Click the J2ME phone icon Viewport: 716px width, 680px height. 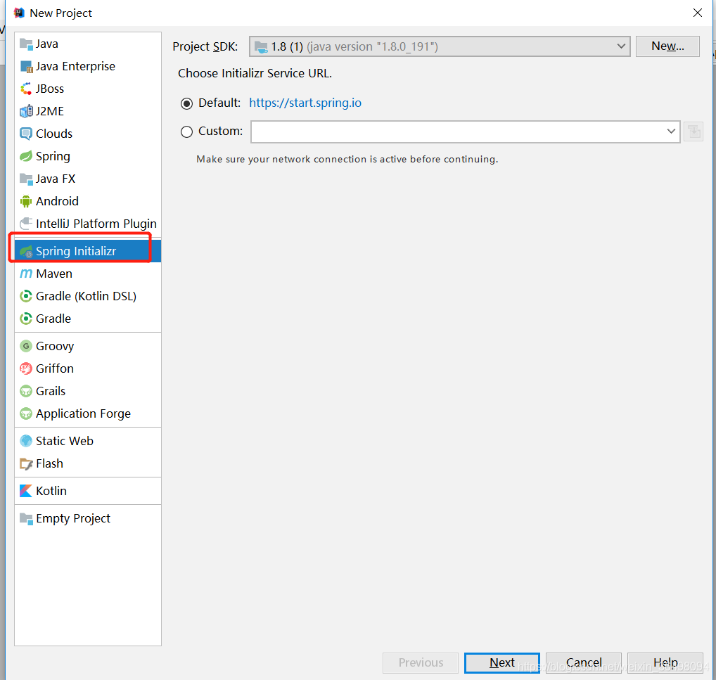(x=26, y=111)
